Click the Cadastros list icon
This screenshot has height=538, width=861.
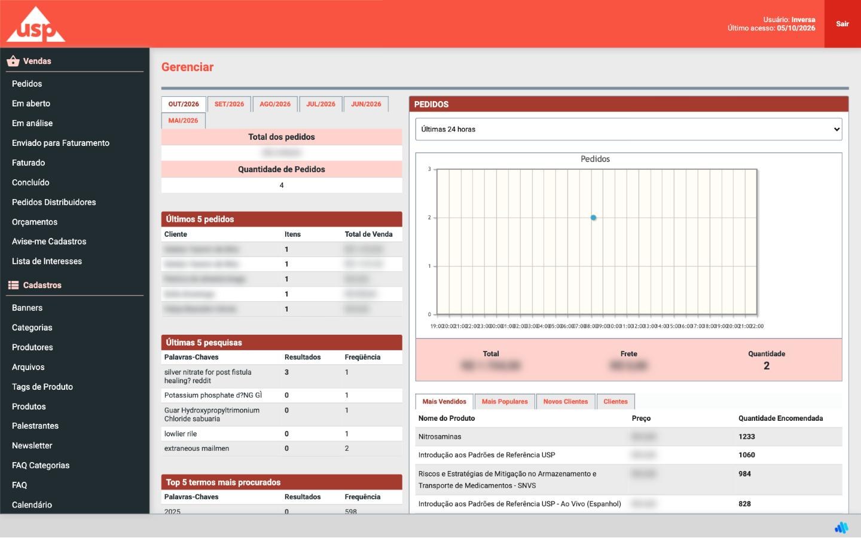13,285
